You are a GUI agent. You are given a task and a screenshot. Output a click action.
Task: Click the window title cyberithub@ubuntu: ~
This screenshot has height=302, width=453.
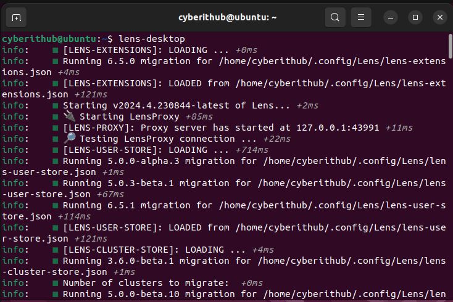pyautogui.click(x=228, y=17)
